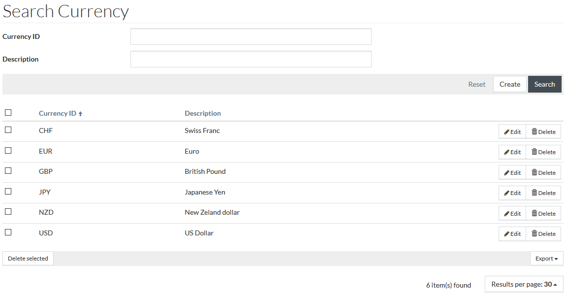Click the trash icon in the NZD row
This screenshot has width=566, height=294.
534,213
